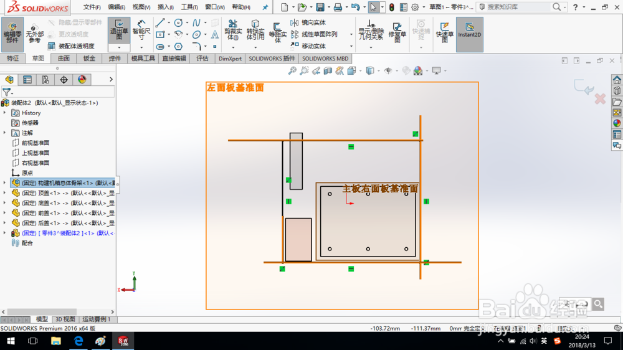623x350 pixels.
Task: Click Display/Delete Relations tool
Action: coord(371,30)
